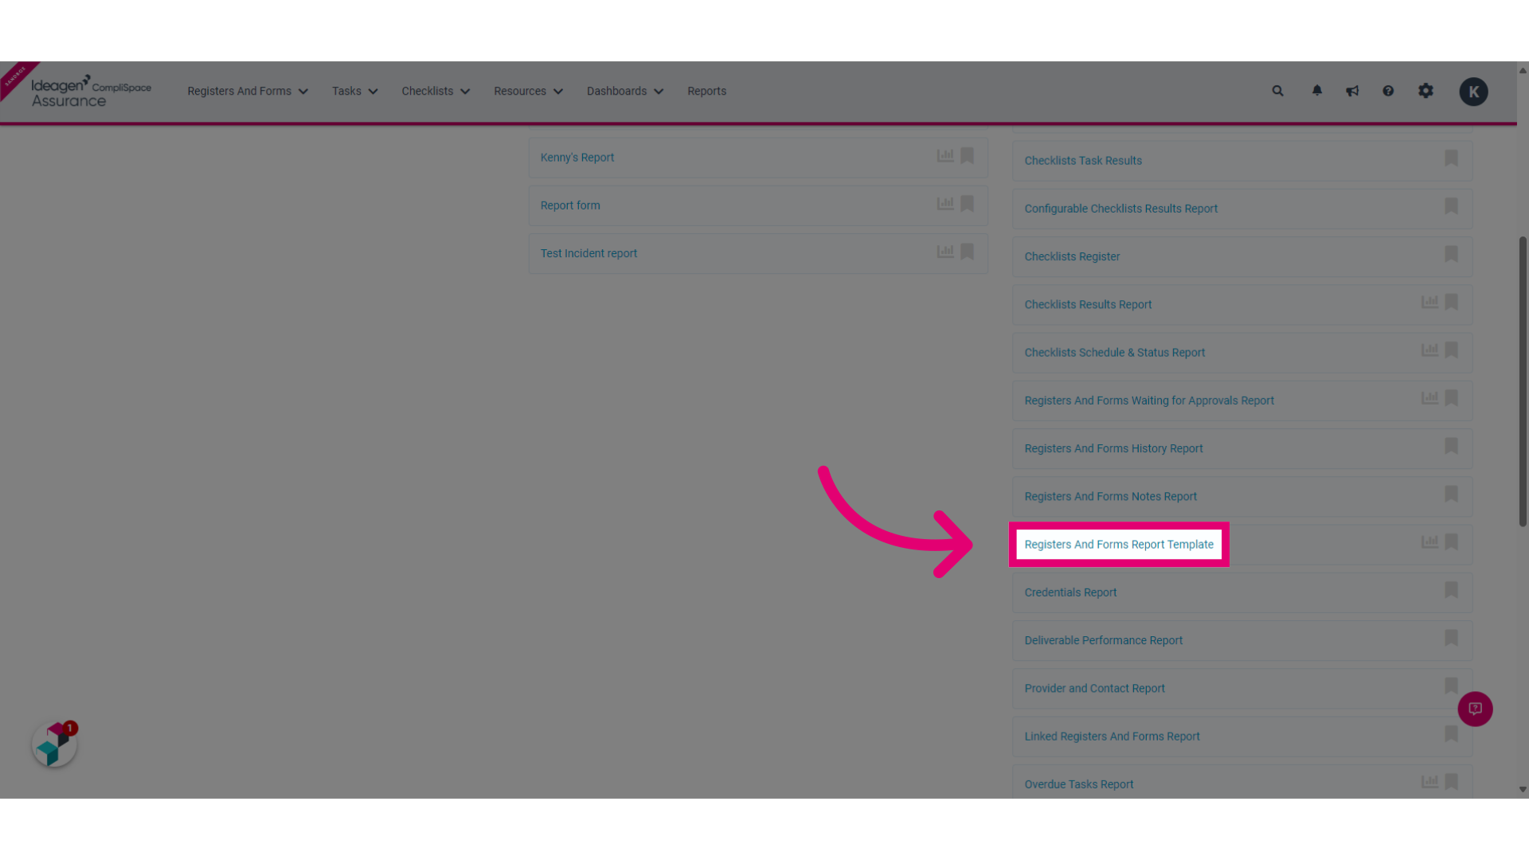Bookmark Registers And Forms Report Template
This screenshot has width=1529, height=860.
tap(1451, 542)
